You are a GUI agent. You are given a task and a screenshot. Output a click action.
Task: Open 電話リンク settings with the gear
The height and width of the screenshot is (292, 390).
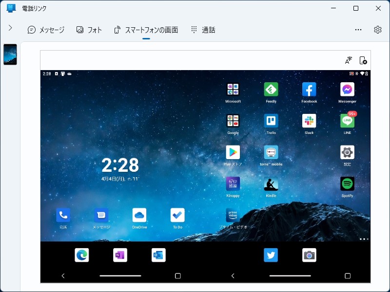pos(377,30)
